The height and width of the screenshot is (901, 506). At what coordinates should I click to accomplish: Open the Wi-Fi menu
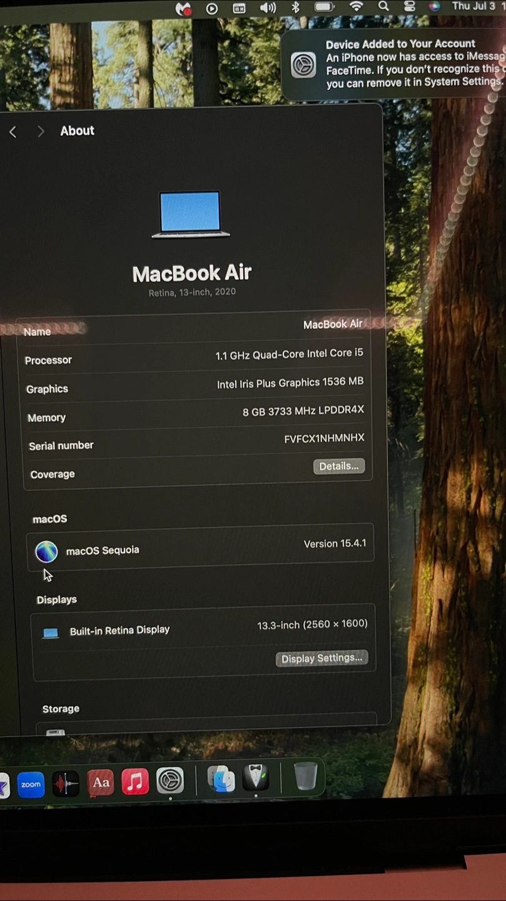357,6
